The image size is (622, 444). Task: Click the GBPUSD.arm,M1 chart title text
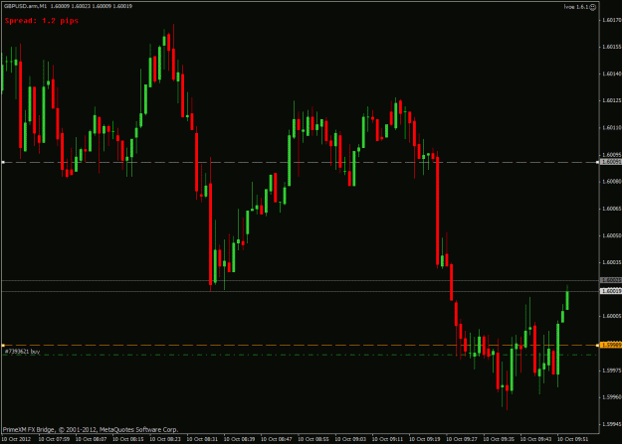(x=26, y=6)
